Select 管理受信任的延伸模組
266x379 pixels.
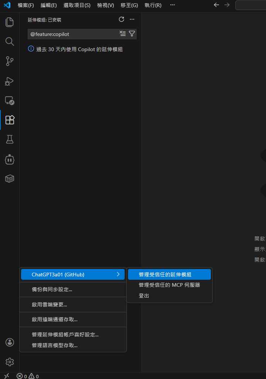[169, 275]
